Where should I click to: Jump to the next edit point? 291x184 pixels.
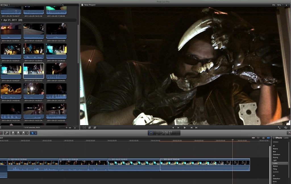(x=196, y=128)
